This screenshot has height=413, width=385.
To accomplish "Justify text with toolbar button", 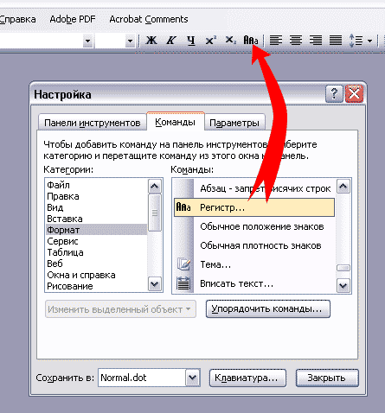I will tap(336, 41).
